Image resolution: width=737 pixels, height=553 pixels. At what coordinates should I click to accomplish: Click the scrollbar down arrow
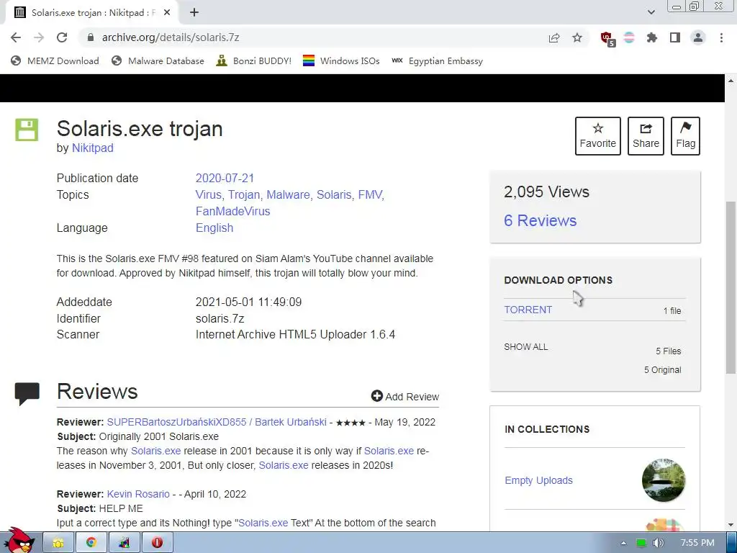[x=731, y=524]
